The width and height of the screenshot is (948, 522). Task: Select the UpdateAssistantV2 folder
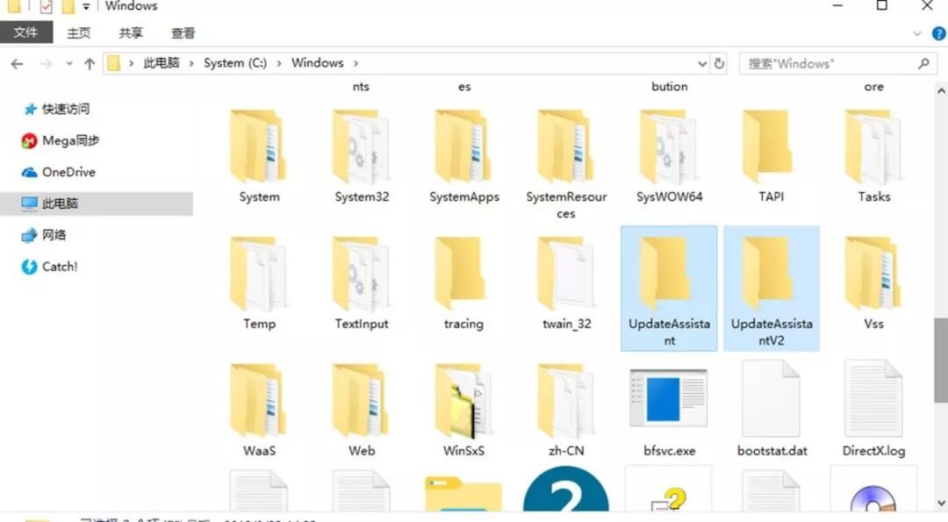coord(772,289)
